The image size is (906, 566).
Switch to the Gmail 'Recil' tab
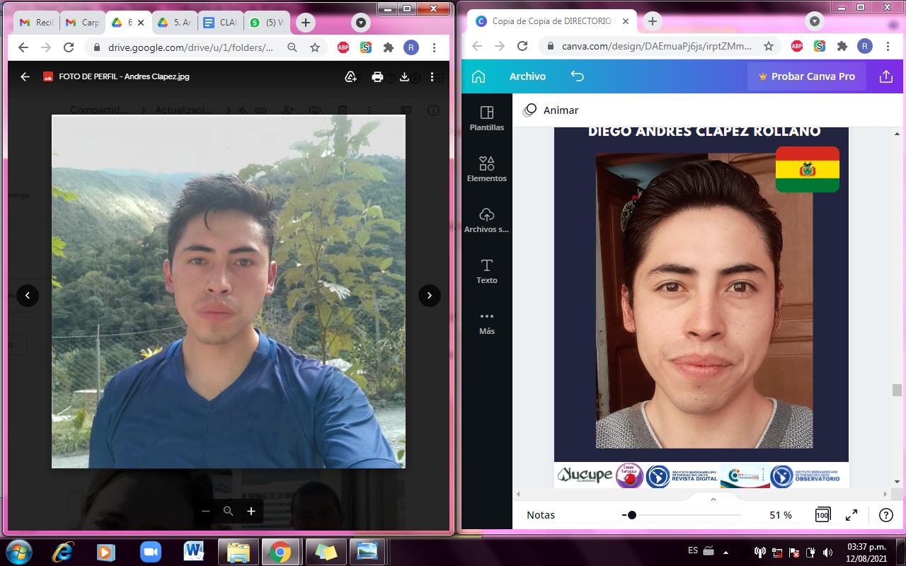coord(37,23)
